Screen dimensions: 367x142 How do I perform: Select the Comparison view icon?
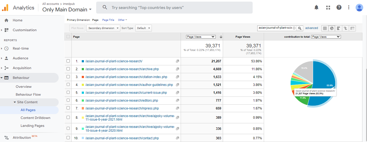pos(345,28)
